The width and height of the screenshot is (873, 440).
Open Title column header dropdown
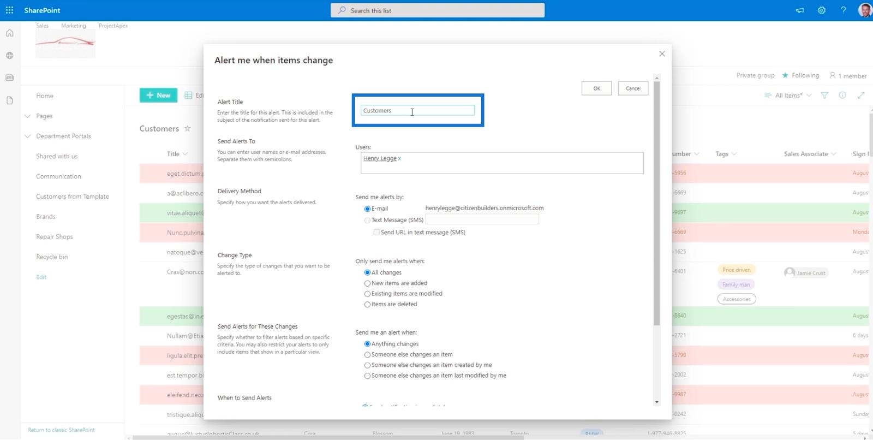tap(185, 154)
